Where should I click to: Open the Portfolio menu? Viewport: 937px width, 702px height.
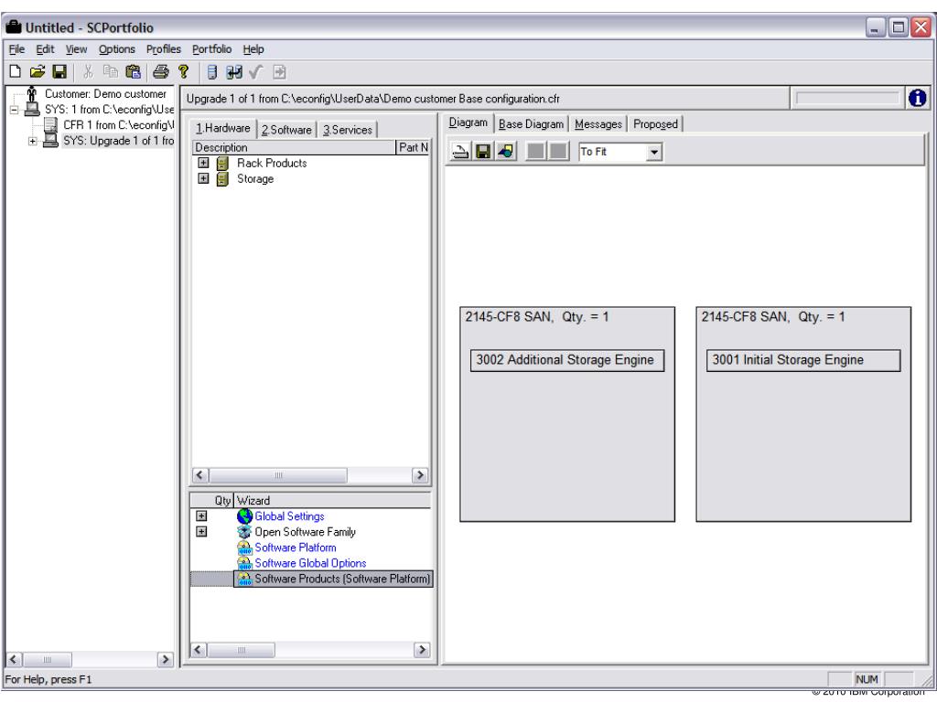point(211,49)
